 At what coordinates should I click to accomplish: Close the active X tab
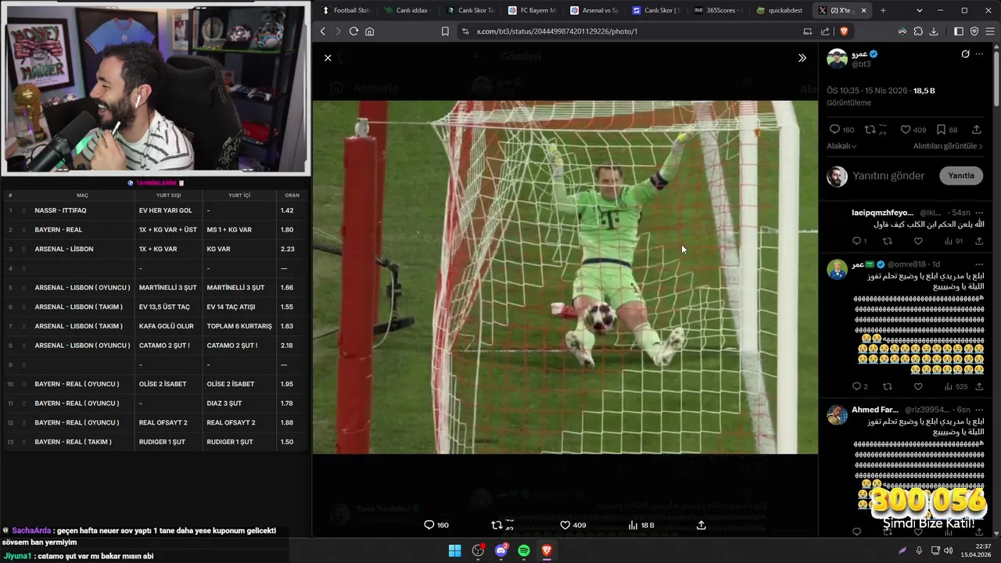pyautogui.click(x=864, y=10)
